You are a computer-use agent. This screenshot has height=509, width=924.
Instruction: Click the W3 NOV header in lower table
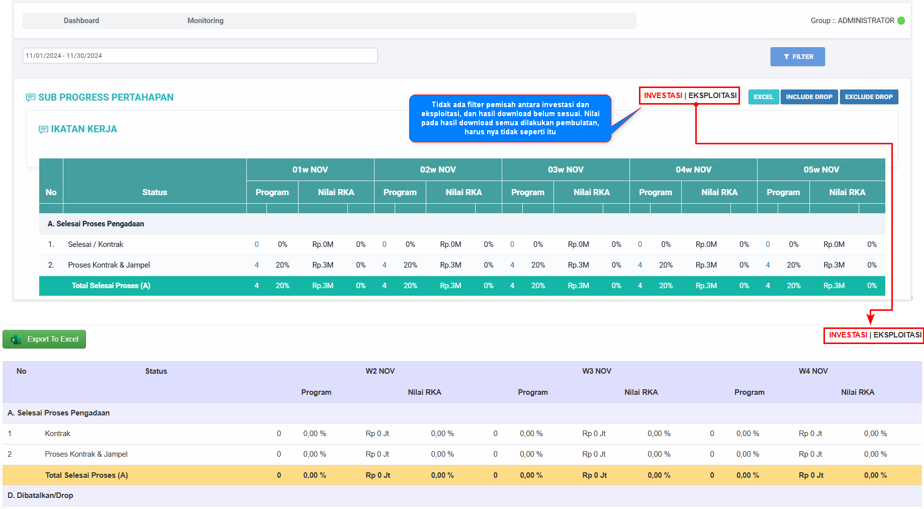coord(597,371)
